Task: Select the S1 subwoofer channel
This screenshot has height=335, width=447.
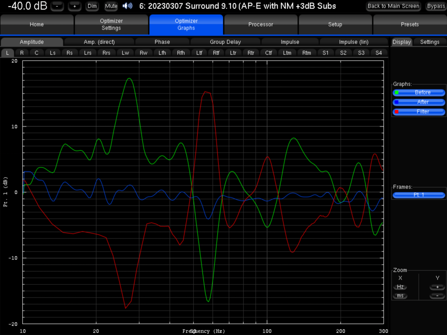Action: click(325, 53)
